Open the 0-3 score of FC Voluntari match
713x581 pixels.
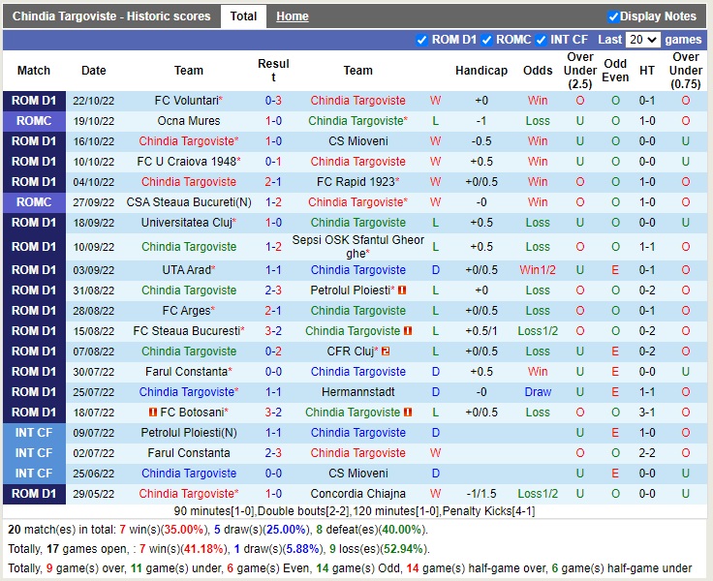(x=273, y=101)
